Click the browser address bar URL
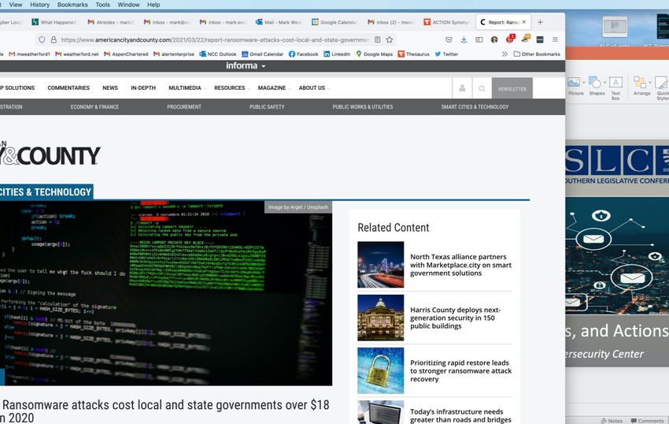This screenshot has width=669, height=424. click(x=215, y=39)
